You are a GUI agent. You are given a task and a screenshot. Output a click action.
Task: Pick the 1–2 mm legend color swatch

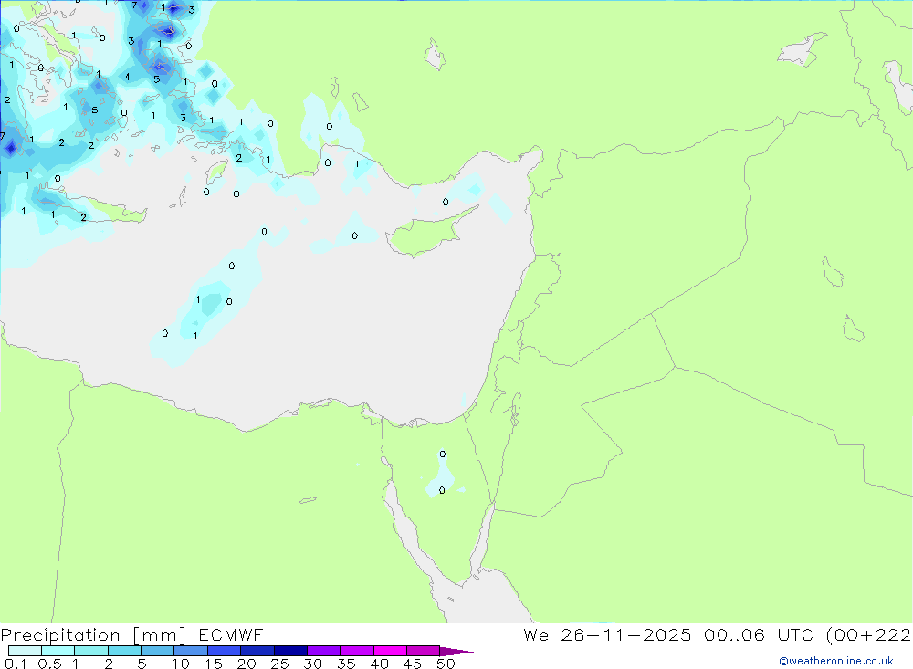coord(90,651)
